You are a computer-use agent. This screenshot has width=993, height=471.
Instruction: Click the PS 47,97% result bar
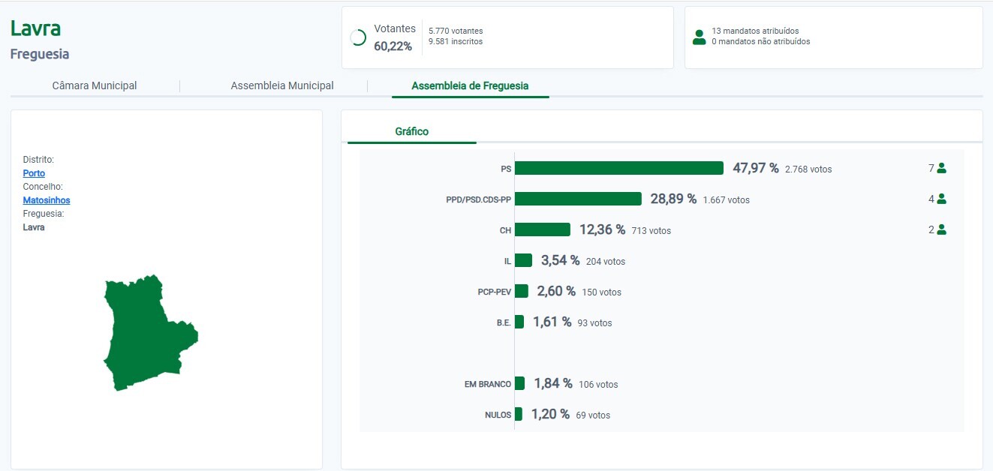point(618,168)
